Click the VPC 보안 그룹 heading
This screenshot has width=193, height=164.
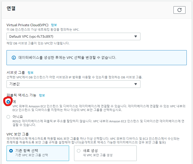(x=18, y=134)
